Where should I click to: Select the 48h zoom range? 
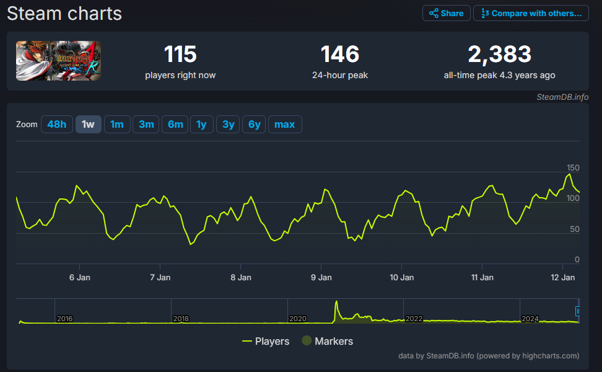point(56,124)
